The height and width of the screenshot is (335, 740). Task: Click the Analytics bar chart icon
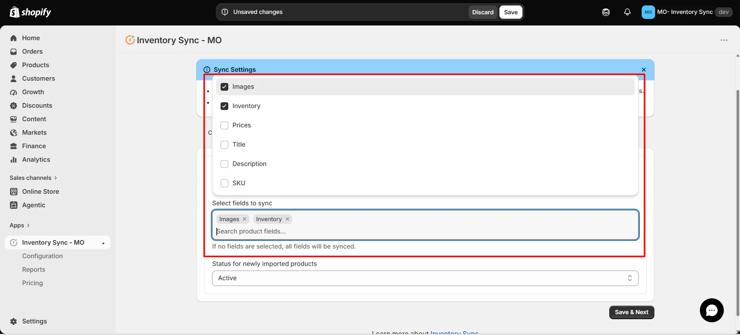[x=13, y=159]
